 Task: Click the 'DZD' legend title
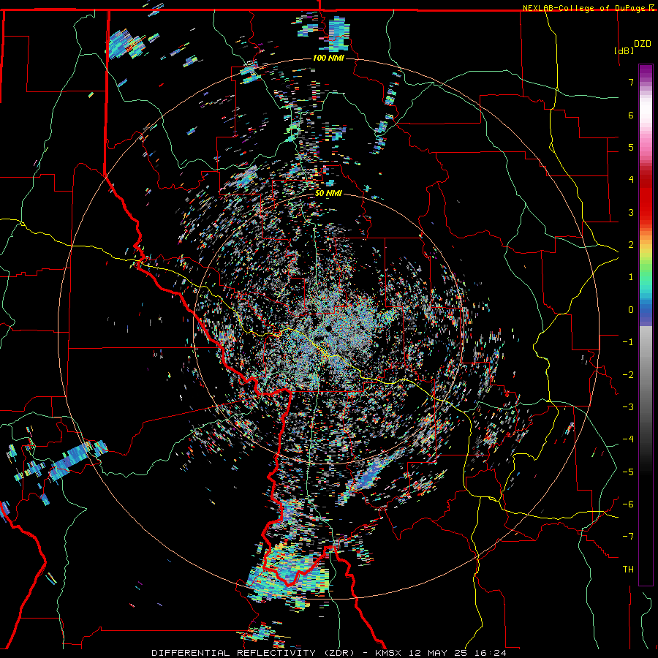click(643, 44)
